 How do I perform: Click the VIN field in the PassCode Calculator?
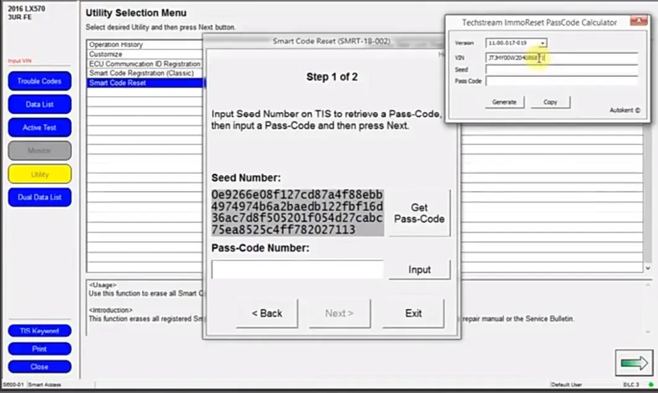561,58
